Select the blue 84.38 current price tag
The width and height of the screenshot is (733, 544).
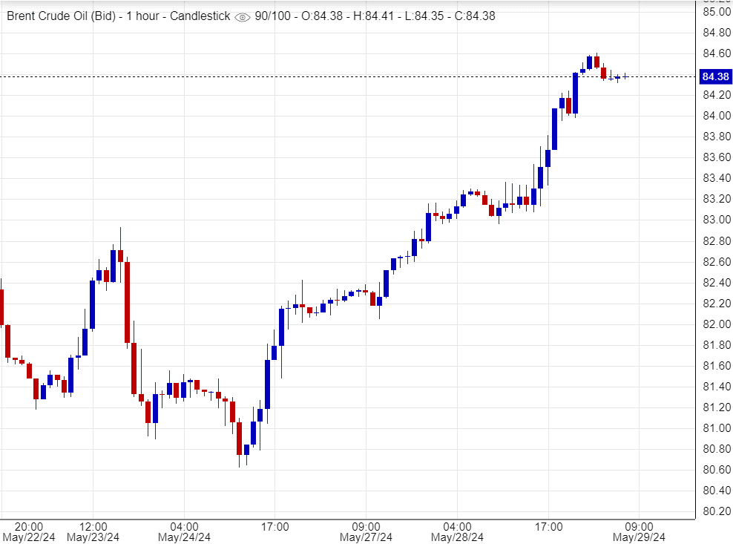[715, 76]
